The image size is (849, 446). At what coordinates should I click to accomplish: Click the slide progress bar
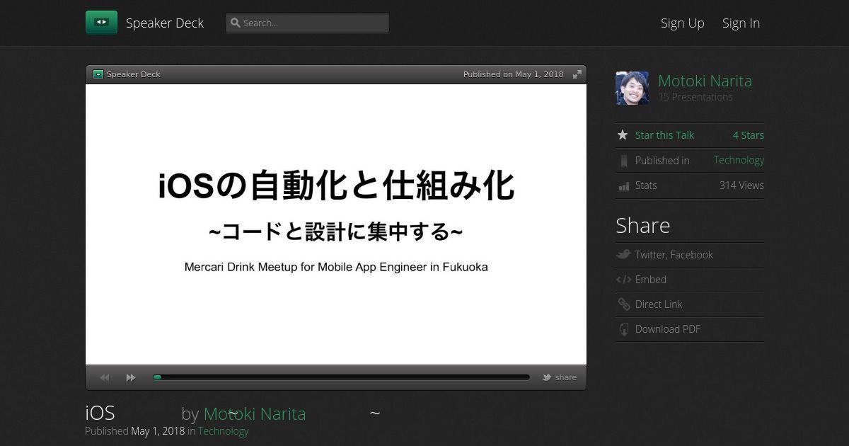tap(341, 377)
